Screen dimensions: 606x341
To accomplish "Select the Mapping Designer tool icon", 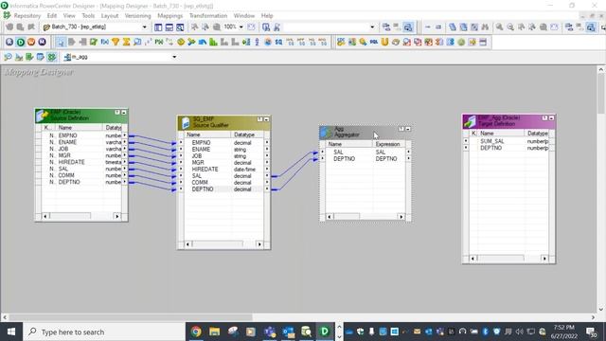I will pyautogui.click(x=51, y=57).
